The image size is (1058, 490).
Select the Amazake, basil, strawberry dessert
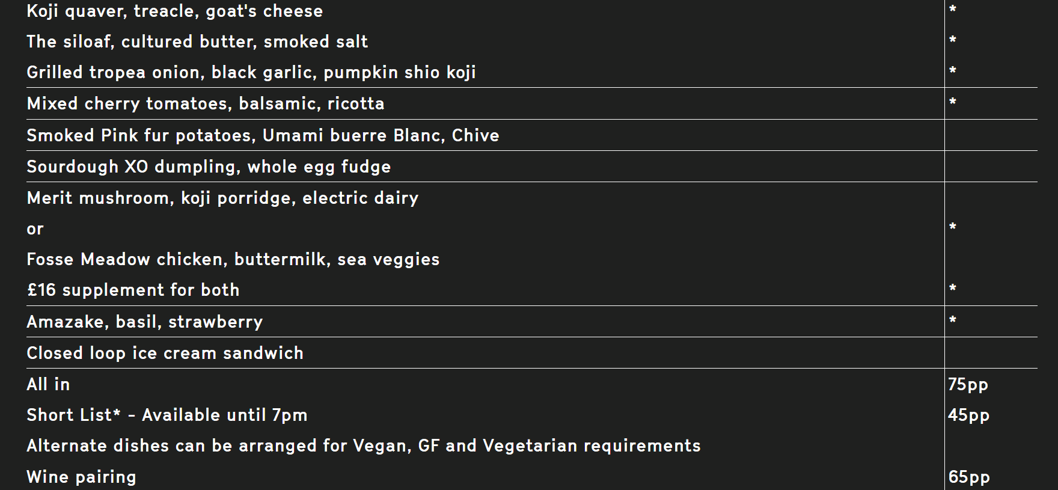[x=145, y=322]
